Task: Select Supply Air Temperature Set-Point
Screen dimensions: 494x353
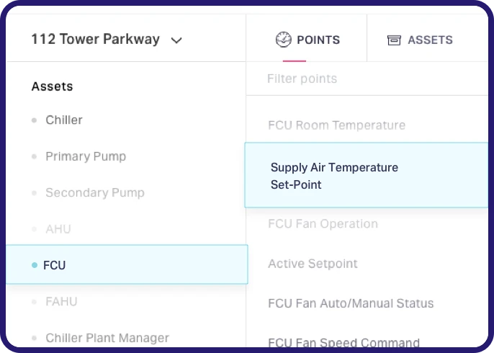Action: click(334, 176)
